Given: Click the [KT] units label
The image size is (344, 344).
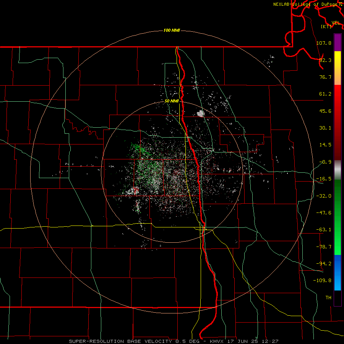Looking at the screenshot, I should point(326,26).
